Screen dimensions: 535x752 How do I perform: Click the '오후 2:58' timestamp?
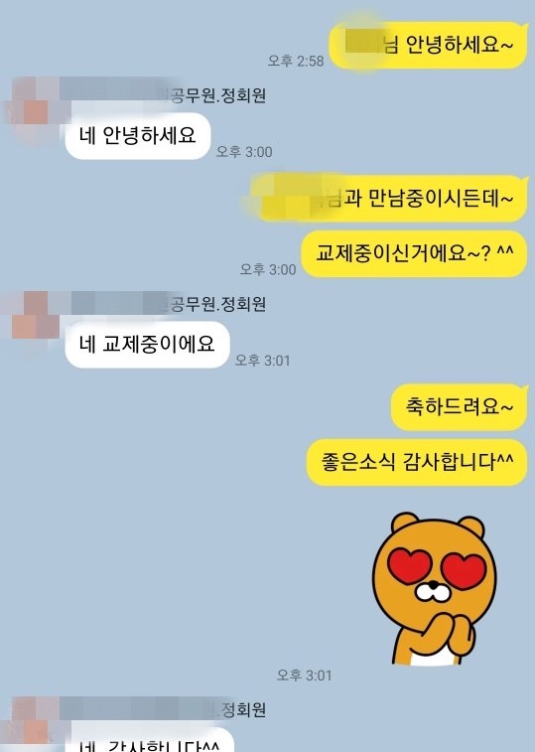pos(296,61)
